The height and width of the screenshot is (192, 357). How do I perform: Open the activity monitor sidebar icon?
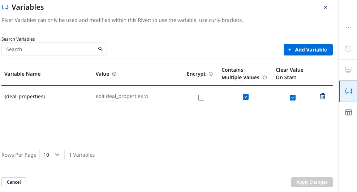(x=348, y=70)
